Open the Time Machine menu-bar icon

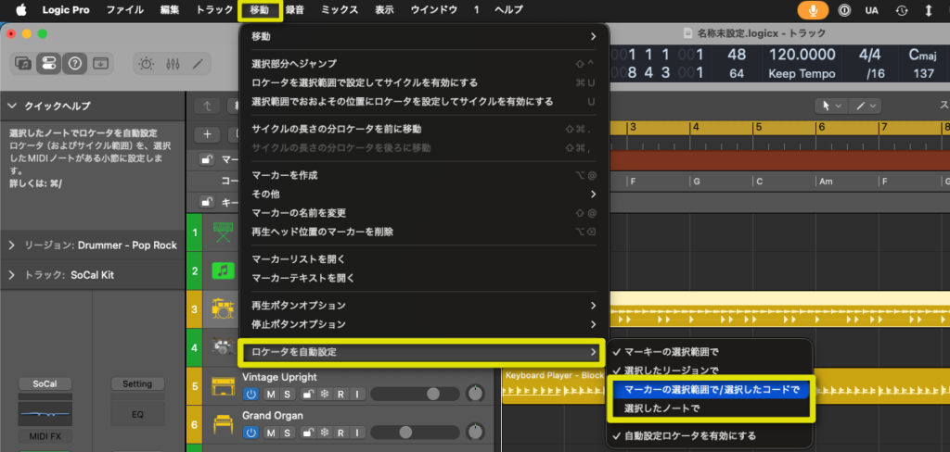(902, 10)
